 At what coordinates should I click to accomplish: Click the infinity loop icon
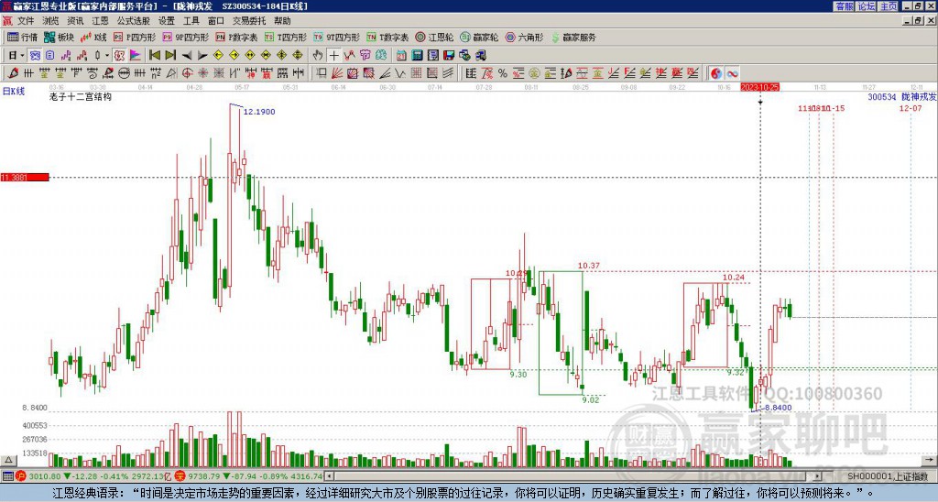coord(732,73)
